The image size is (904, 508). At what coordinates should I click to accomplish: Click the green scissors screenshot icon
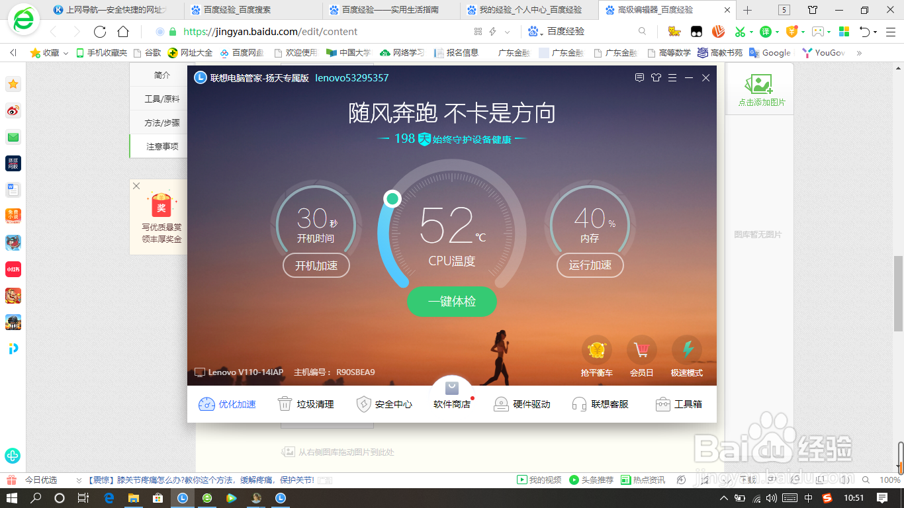(x=740, y=32)
